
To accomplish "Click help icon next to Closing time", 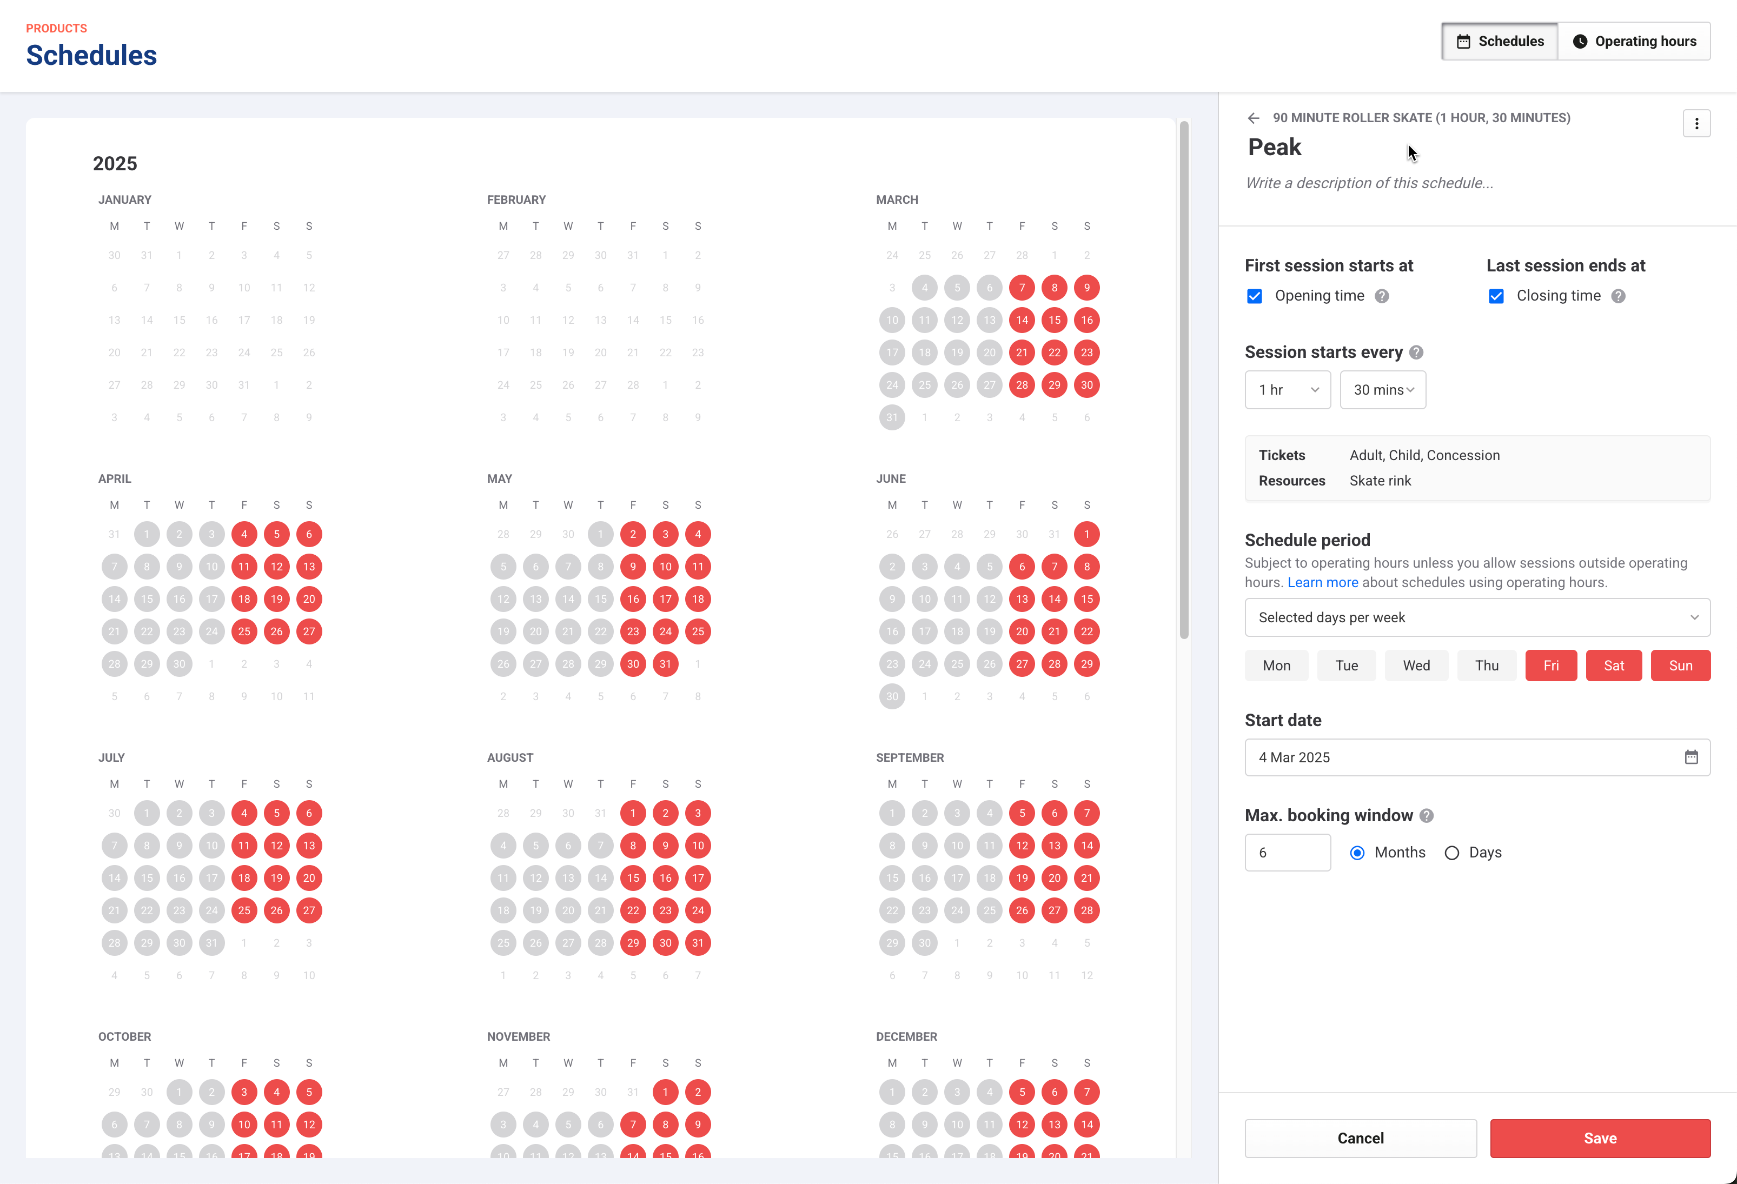I will (1618, 297).
